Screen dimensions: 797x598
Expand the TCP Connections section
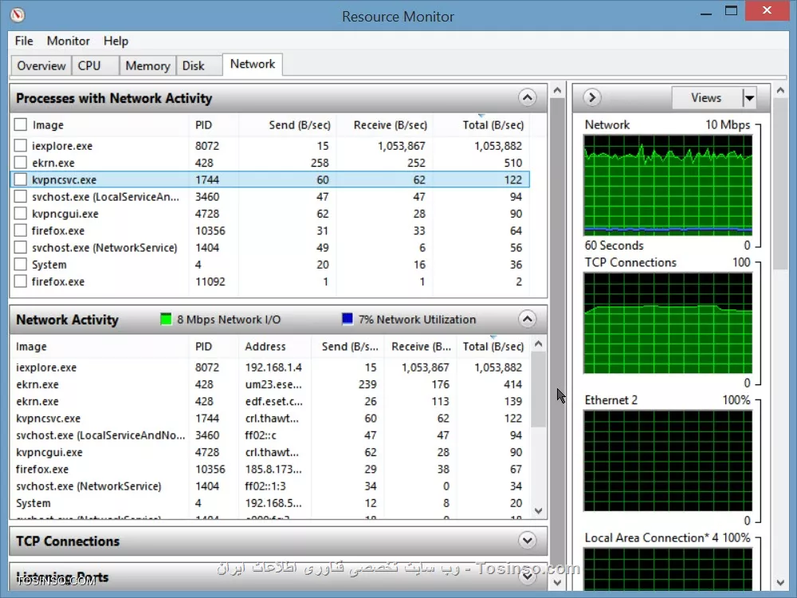tap(527, 541)
